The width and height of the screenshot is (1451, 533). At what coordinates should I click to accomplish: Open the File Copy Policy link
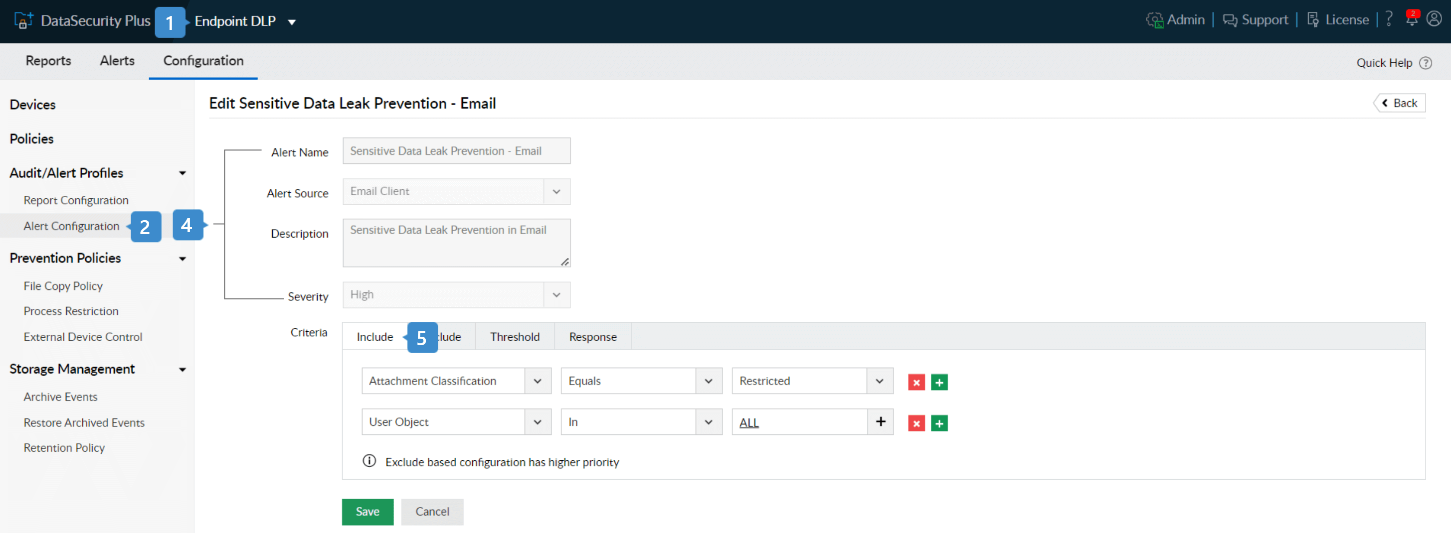tap(63, 286)
